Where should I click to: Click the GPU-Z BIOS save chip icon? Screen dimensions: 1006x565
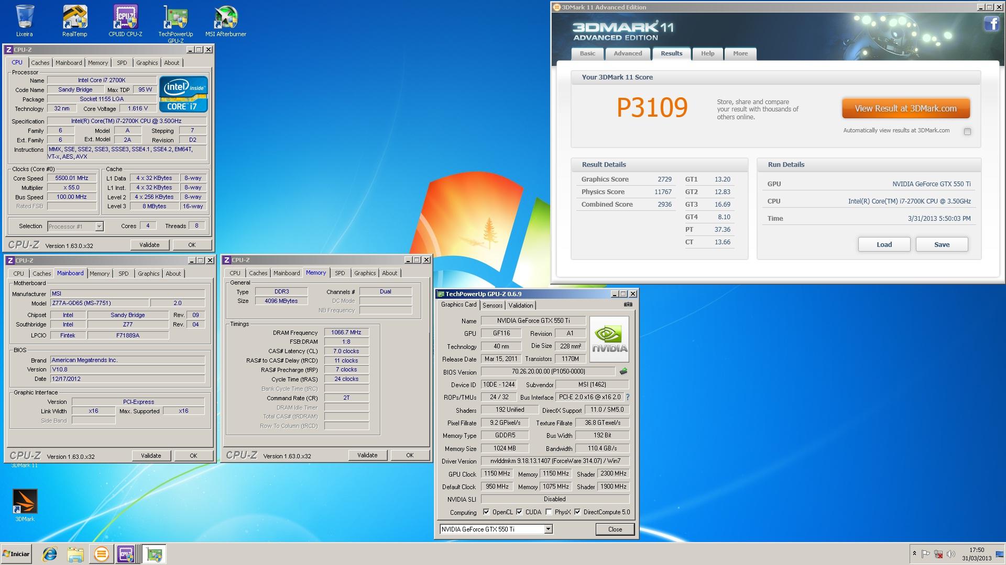click(623, 371)
